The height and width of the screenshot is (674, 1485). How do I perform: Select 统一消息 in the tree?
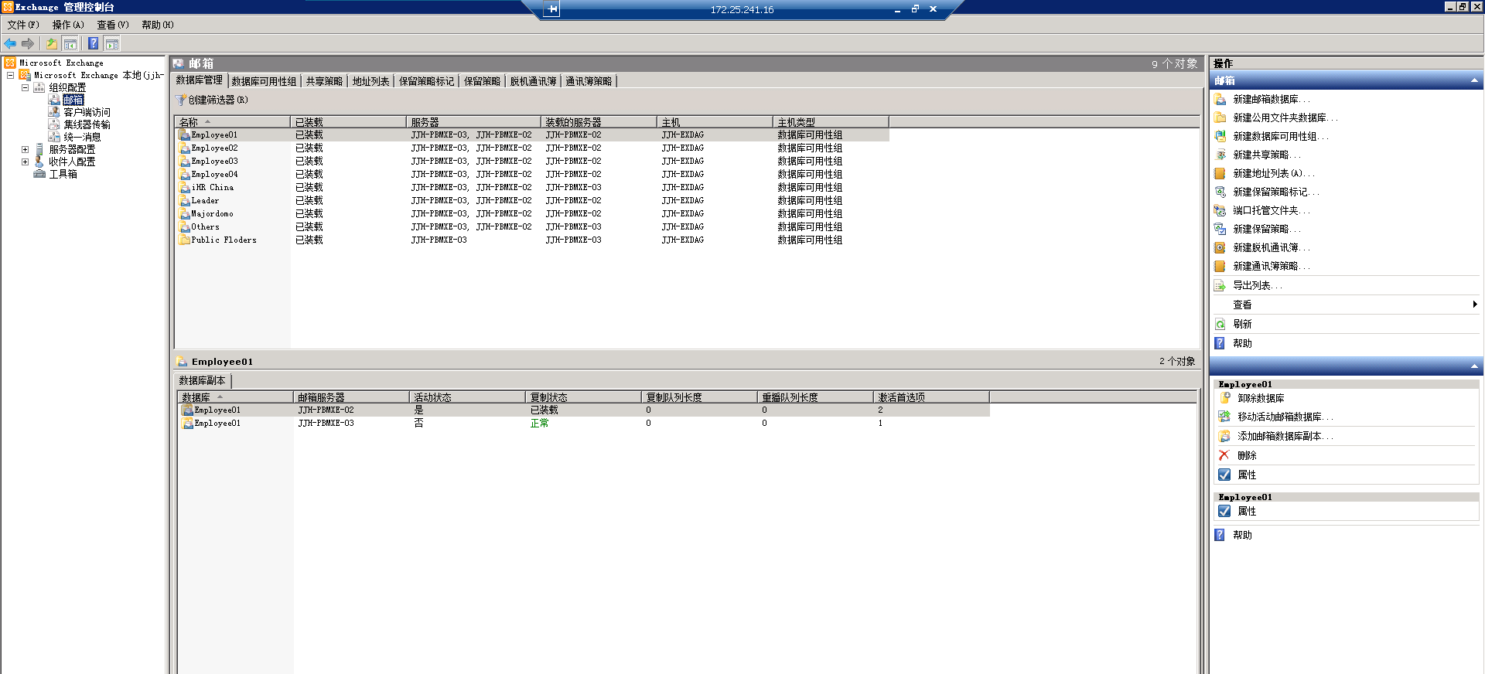point(82,138)
